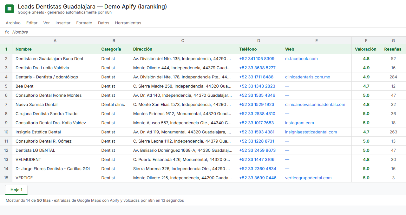Select the Hoja 1 sheet tab
This screenshot has width=406, height=215.
tap(16, 190)
